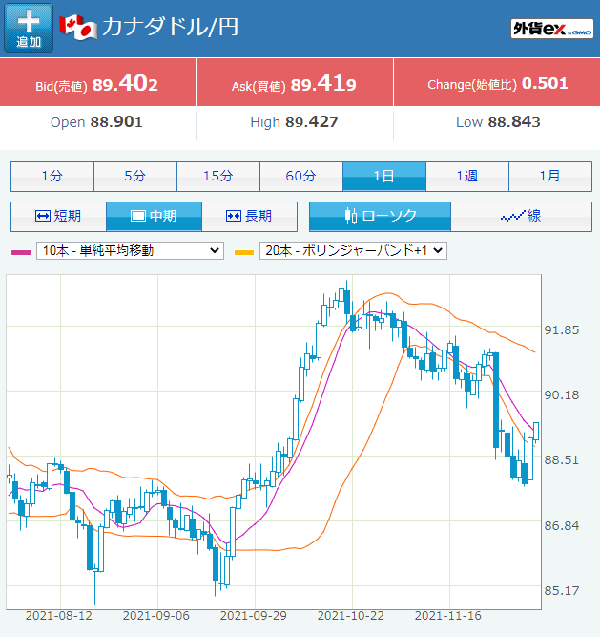Switch chart to ローソク candlestick mode

[380, 216]
